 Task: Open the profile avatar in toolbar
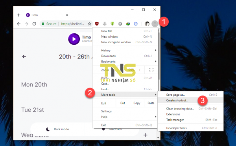coord(147,24)
